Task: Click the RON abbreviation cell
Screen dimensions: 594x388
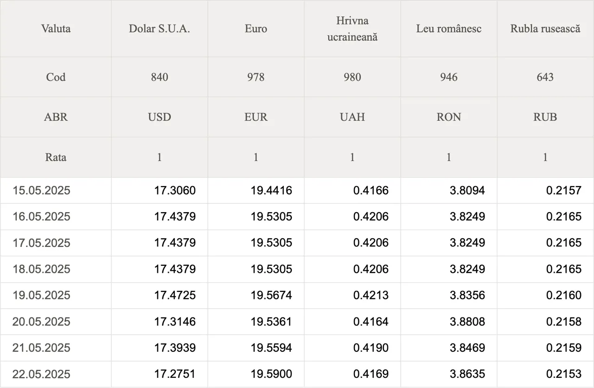Action: pos(449,117)
